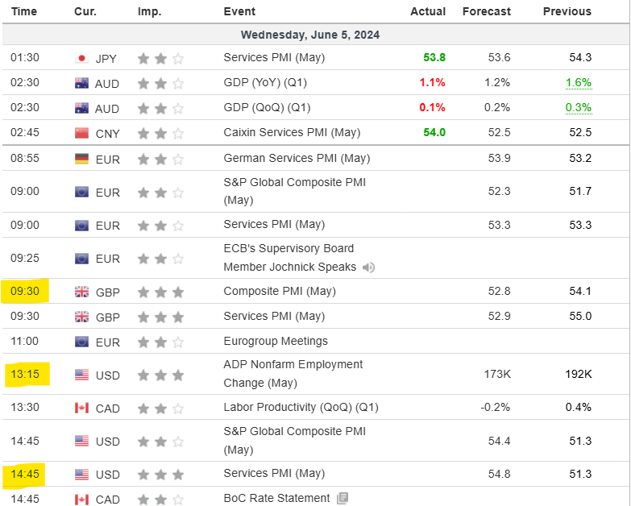Click the importance stars for ADP Nonfarm Employment

[160, 375]
